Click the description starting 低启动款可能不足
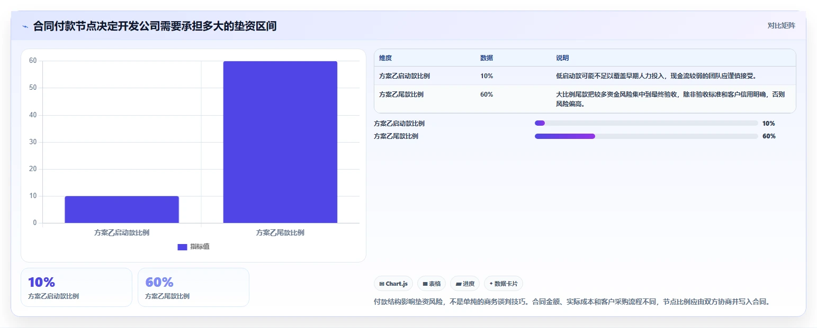The width and height of the screenshot is (817, 328). point(657,76)
